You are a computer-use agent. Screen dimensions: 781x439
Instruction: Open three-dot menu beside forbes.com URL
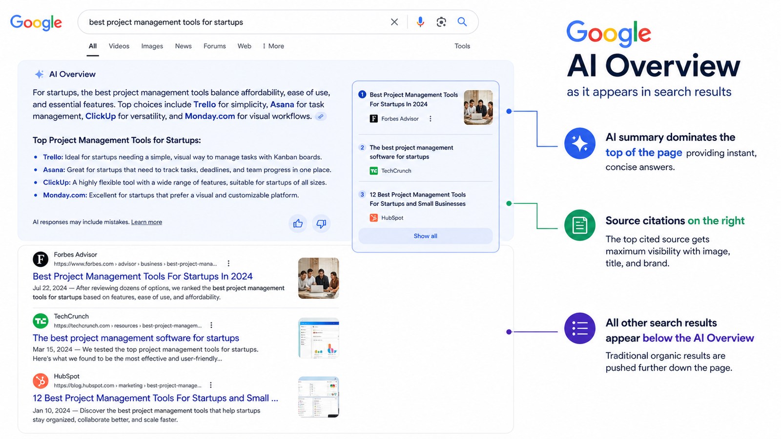tap(228, 263)
